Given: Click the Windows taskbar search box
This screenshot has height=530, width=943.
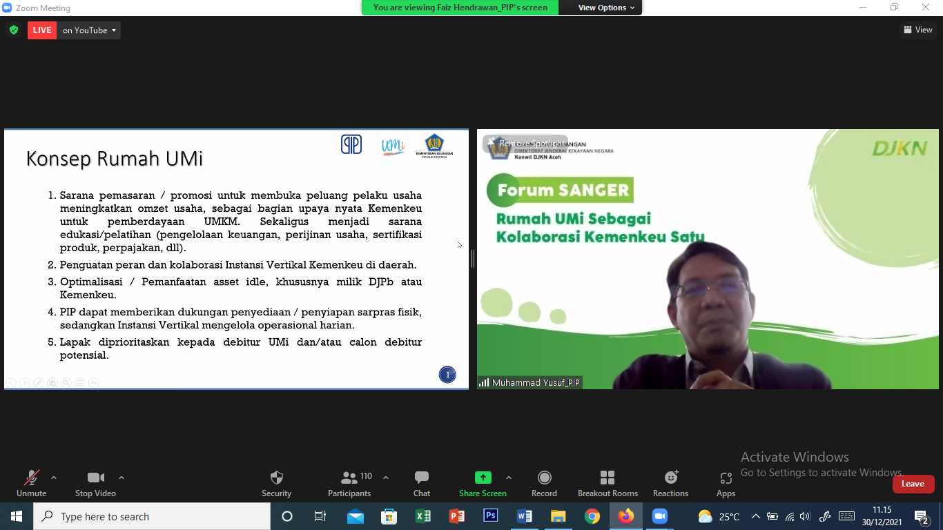Looking at the screenshot, I should [152, 516].
